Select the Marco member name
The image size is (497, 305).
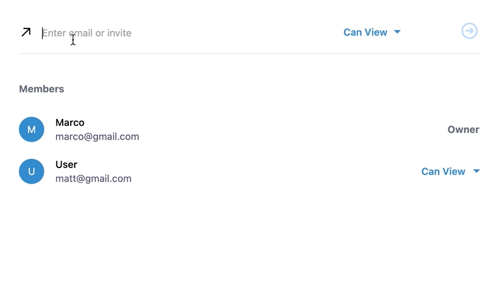[70, 123]
